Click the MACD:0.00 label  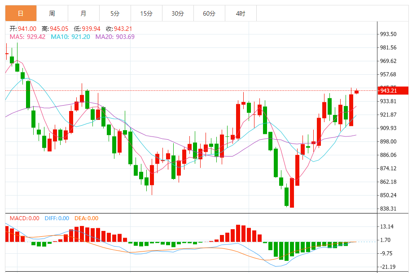point(24,218)
